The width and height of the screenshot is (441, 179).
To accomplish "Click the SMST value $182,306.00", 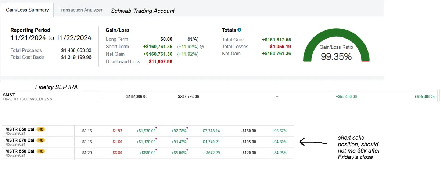I will point(137,96).
